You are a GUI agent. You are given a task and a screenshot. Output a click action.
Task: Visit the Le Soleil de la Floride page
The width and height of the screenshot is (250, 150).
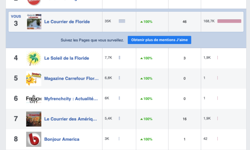(67, 58)
